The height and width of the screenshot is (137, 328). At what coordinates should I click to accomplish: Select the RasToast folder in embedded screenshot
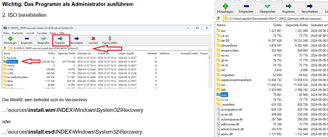coord(10,58)
